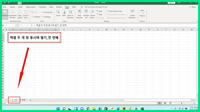Open the Windows Start menu
This screenshot has width=200, height=112.
58,109
